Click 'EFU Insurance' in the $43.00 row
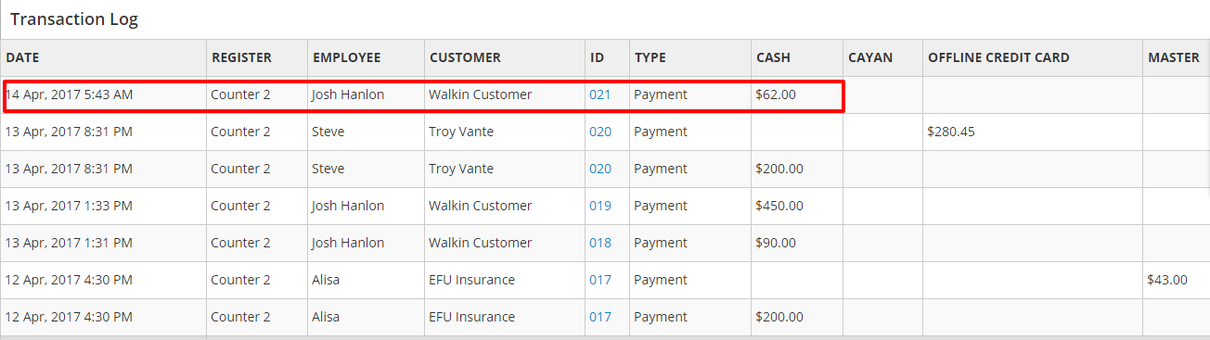 (x=471, y=280)
